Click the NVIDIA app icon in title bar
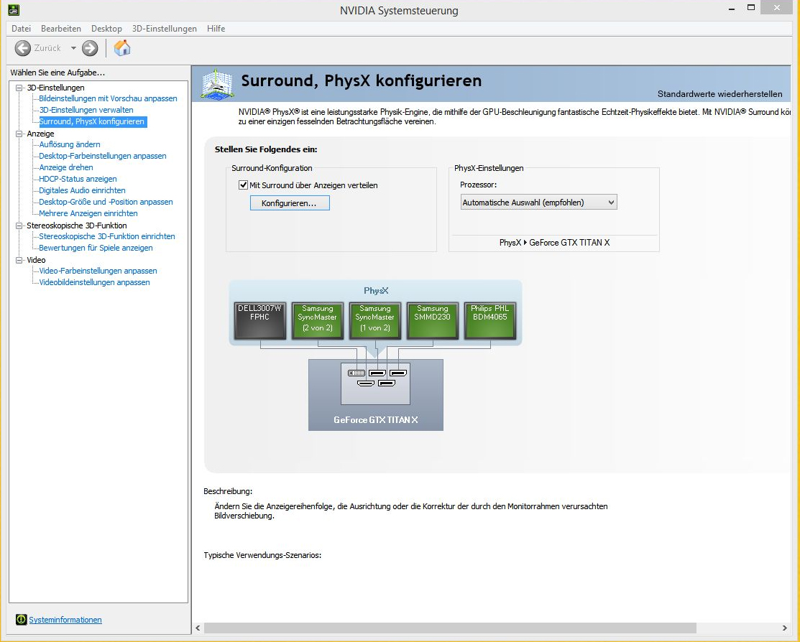This screenshot has height=642, width=800. click(14, 9)
